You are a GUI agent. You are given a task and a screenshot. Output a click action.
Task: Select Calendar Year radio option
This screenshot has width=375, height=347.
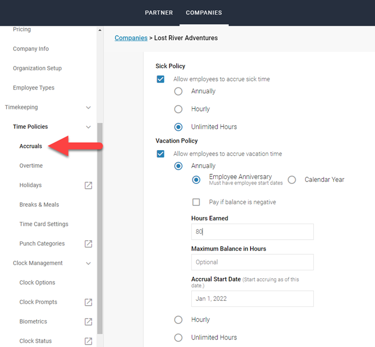pyautogui.click(x=292, y=180)
